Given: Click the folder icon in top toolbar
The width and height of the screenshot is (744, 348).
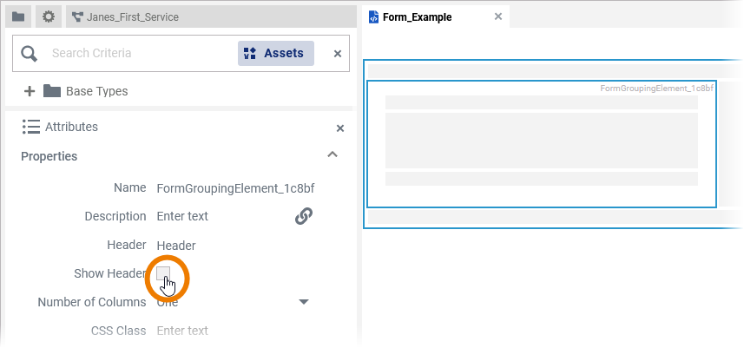Looking at the screenshot, I should tap(18, 16).
